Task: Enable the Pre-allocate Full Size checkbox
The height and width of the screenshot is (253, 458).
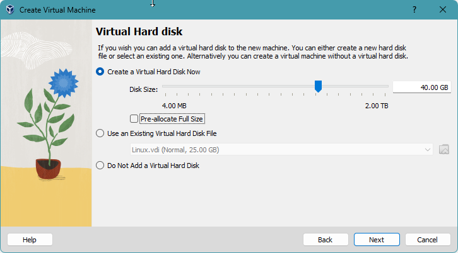Action: 134,118
